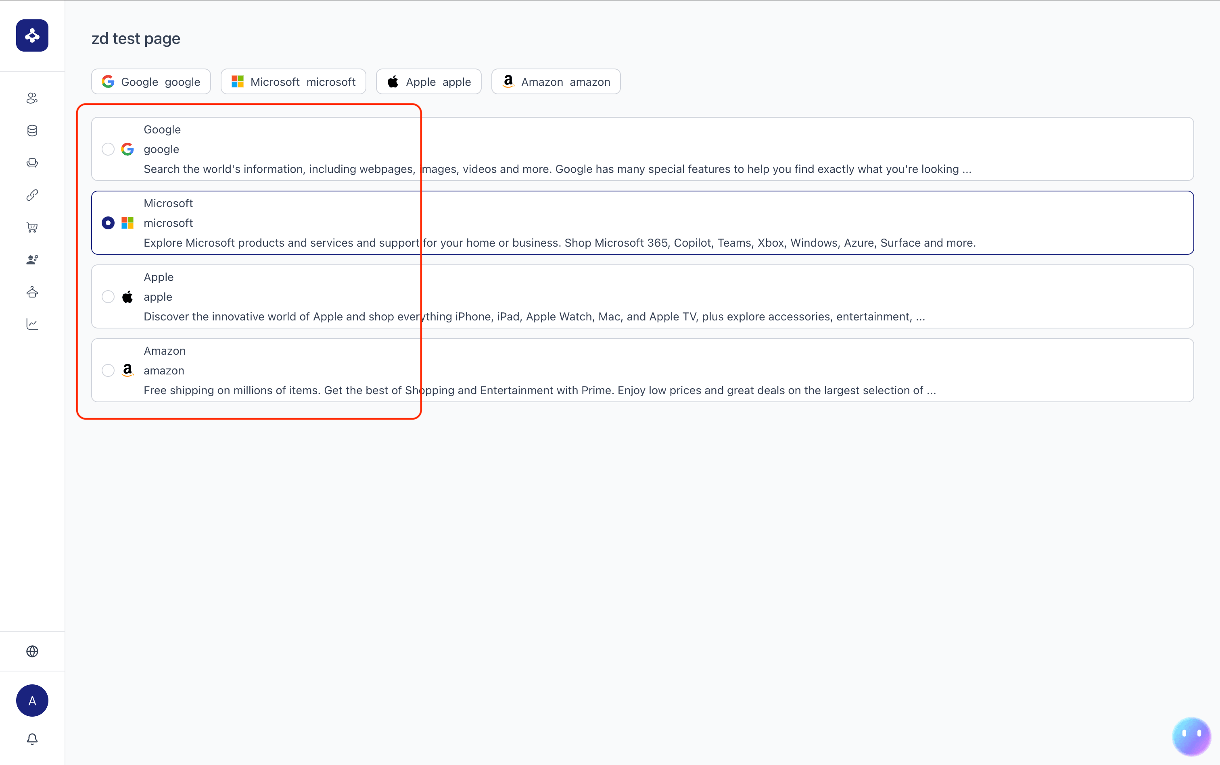Viewport: 1220px width, 765px height.
Task: Choose the Amazon amazon chip button
Action: [x=556, y=81]
